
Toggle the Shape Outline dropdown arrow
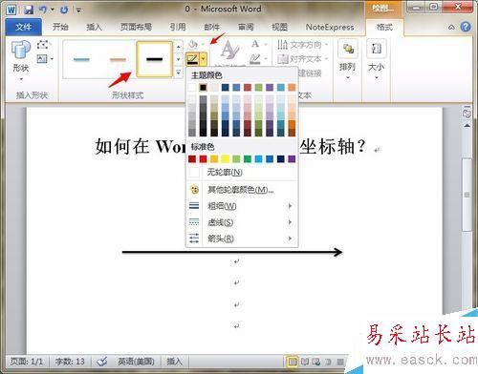click(x=204, y=59)
